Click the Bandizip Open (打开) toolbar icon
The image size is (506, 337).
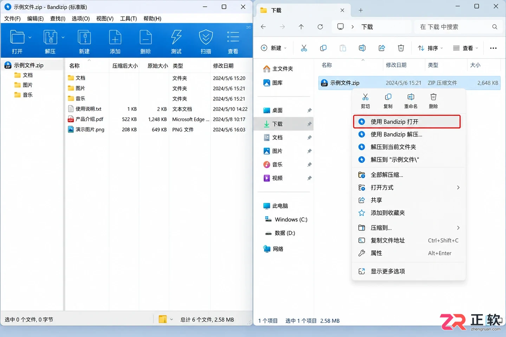(x=17, y=37)
